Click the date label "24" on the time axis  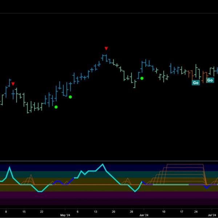point(196,212)
